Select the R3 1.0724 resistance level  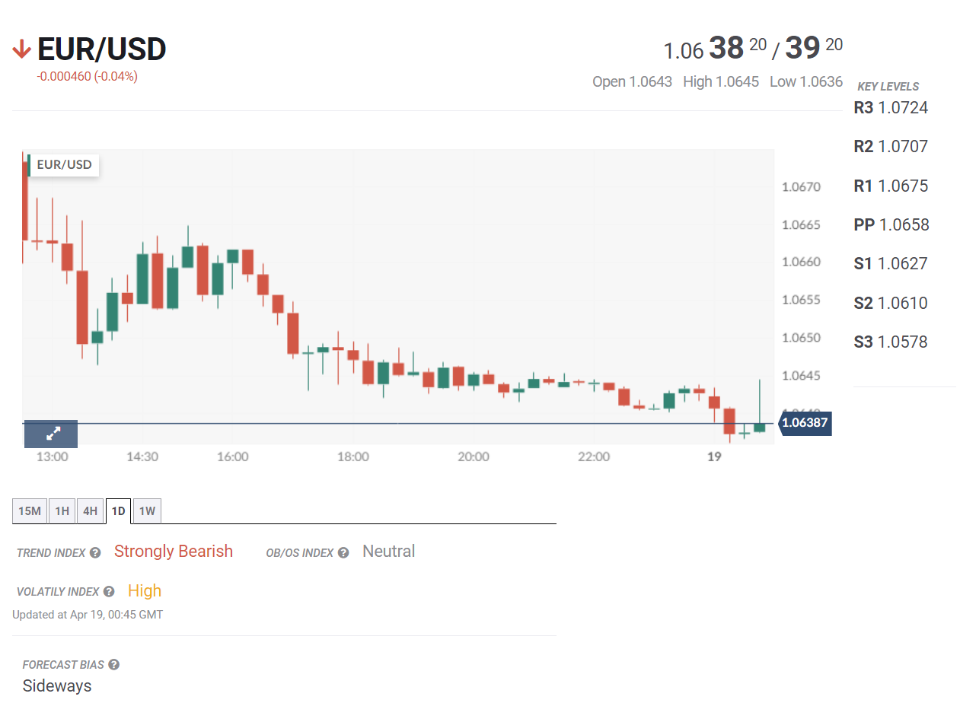(891, 108)
